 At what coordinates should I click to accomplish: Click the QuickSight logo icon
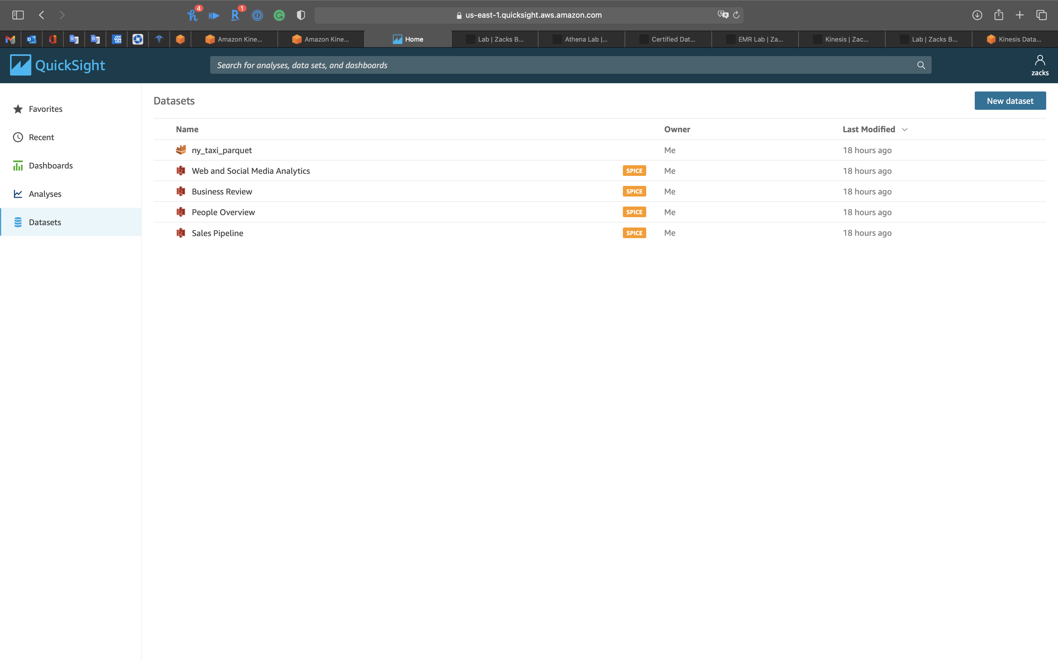click(x=21, y=65)
